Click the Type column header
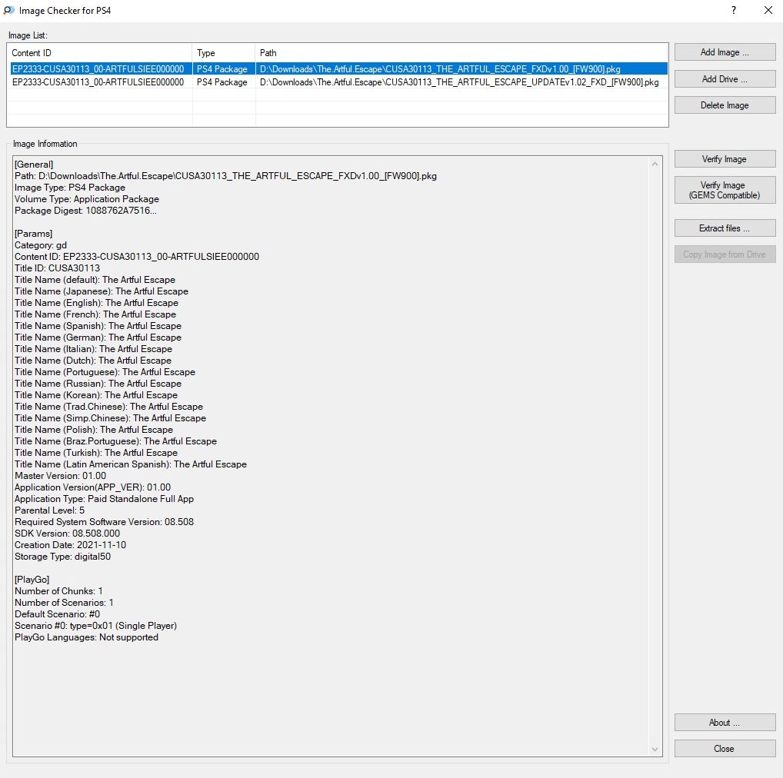This screenshot has height=778, width=783. click(224, 53)
